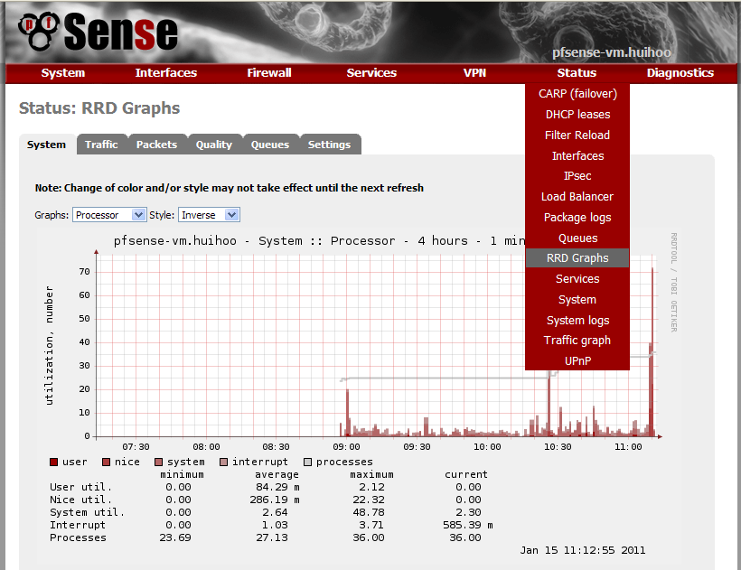The width and height of the screenshot is (741, 570).
Task: Switch to the Packets tab
Action: coord(156,145)
